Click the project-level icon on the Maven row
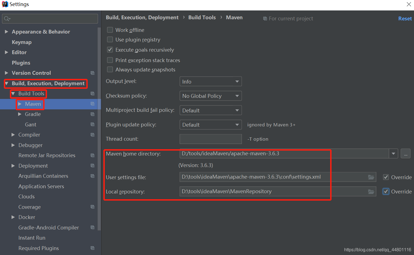414x255 pixels. [93, 104]
